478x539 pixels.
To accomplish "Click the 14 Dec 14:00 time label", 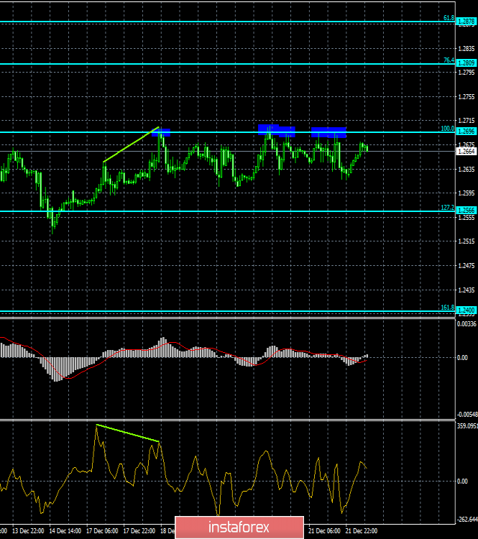I will pos(65,531).
